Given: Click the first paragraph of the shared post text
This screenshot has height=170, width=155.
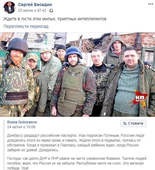Looking at the screenshot, I should point(76,143).
